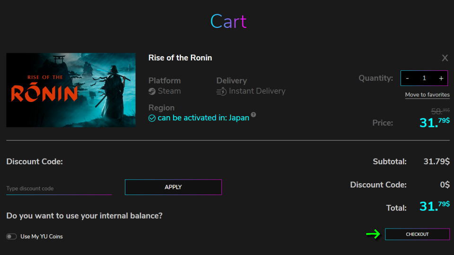Open the Rise of the Ronin cover image
Screen dimensions: 454x255
(71, 90)
